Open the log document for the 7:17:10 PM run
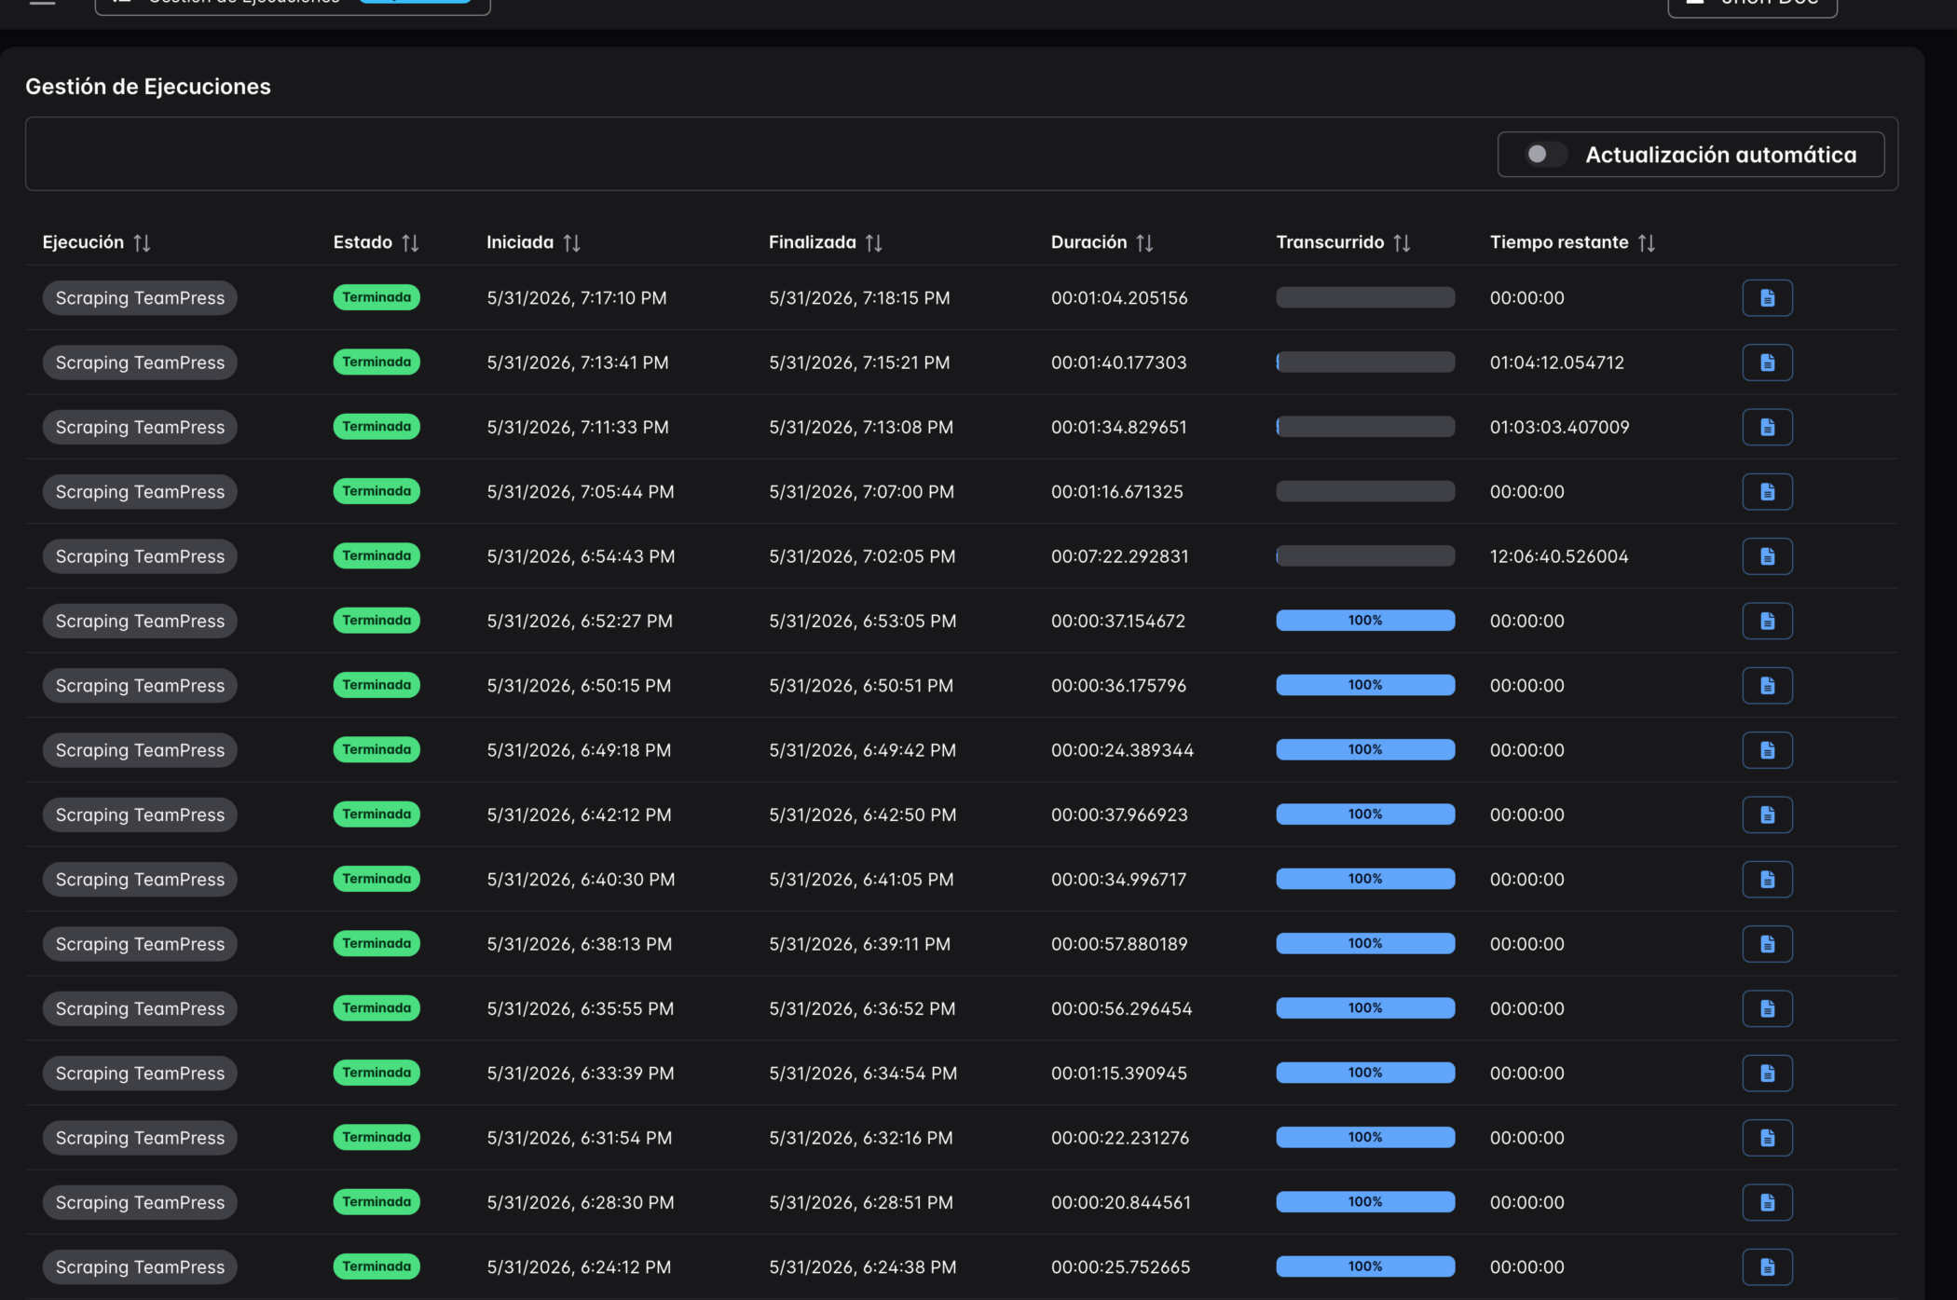 (1767, 298)
